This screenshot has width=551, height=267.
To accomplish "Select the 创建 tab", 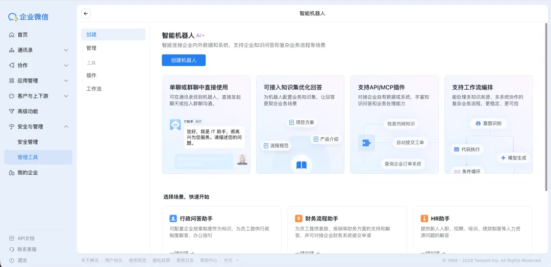I will [x=113, y=34].
